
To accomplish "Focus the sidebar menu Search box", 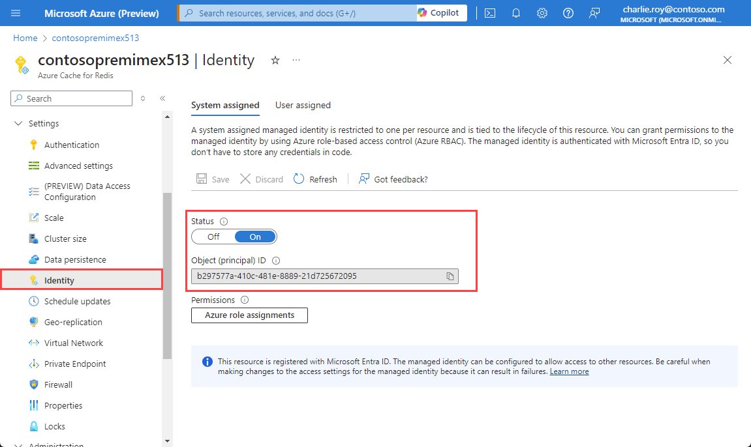I will [x=71, y=98].
